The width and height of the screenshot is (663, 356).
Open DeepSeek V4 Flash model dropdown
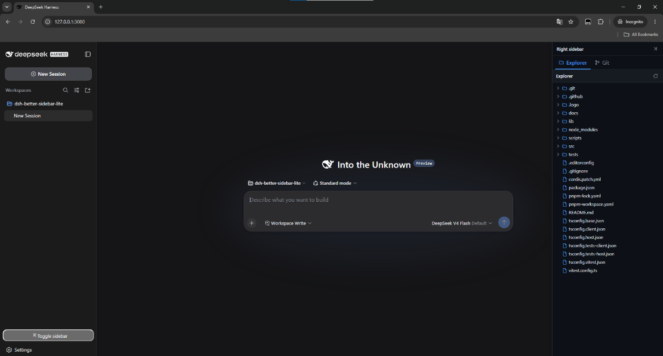462,223
